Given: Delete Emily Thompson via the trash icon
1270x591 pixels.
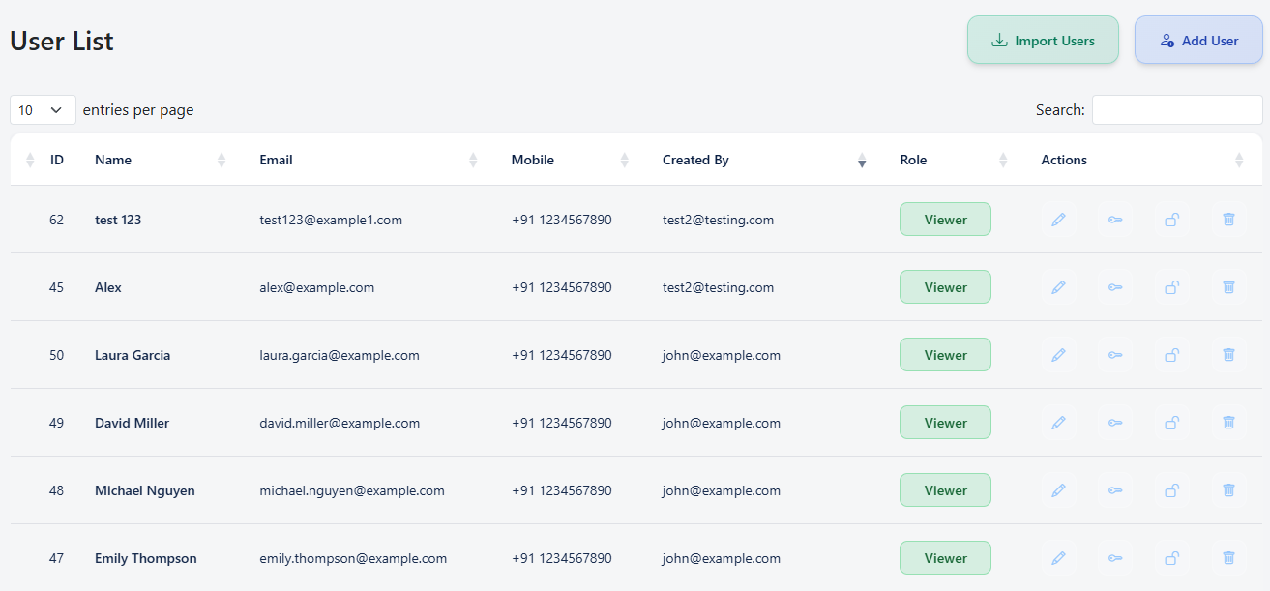Looking at the screenshot, I should (1228, 558).
